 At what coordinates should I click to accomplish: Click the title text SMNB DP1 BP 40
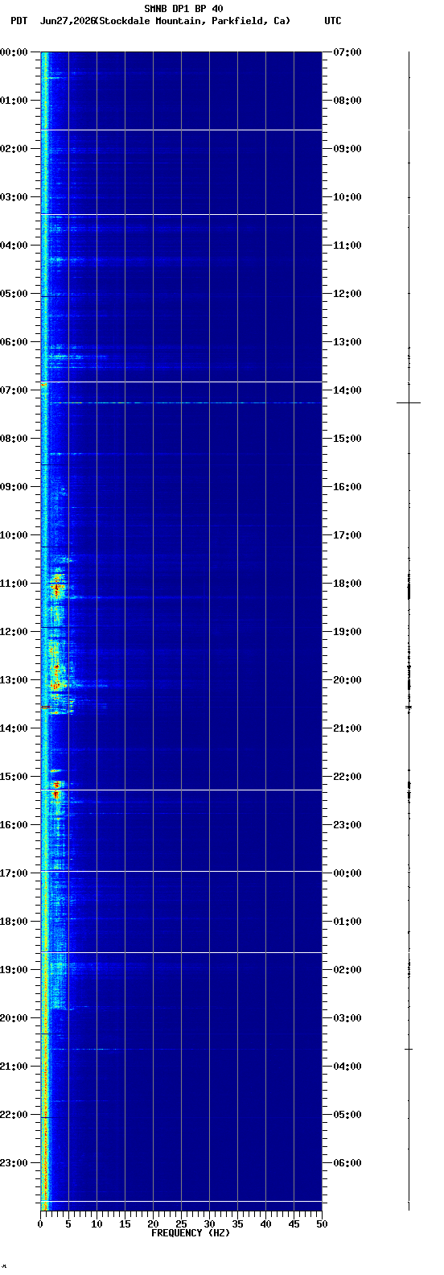coord(183,9)
